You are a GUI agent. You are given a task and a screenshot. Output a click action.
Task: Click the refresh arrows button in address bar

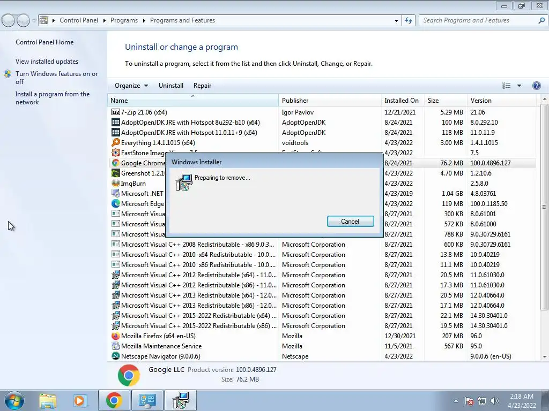pos(408,21)
